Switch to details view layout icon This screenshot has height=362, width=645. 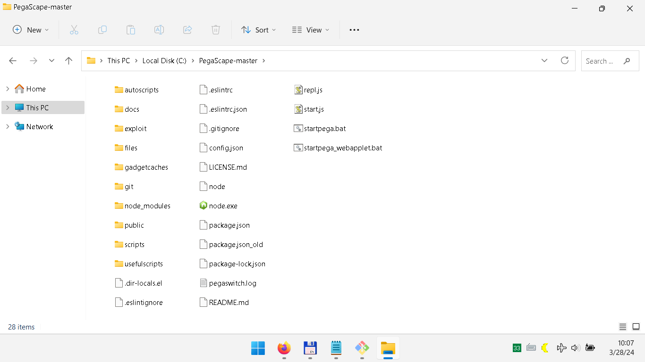point(623,327)
